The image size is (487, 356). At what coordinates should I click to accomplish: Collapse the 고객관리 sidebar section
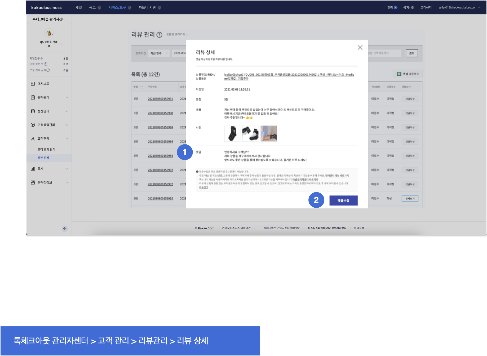pyautogui.click(x=67, y=139)
